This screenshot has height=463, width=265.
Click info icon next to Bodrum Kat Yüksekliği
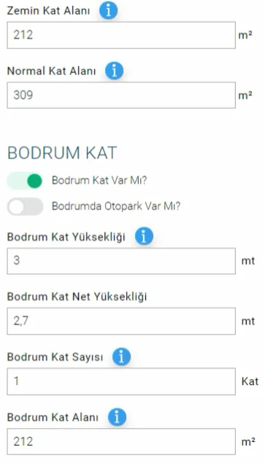click(x=144, y=236)
